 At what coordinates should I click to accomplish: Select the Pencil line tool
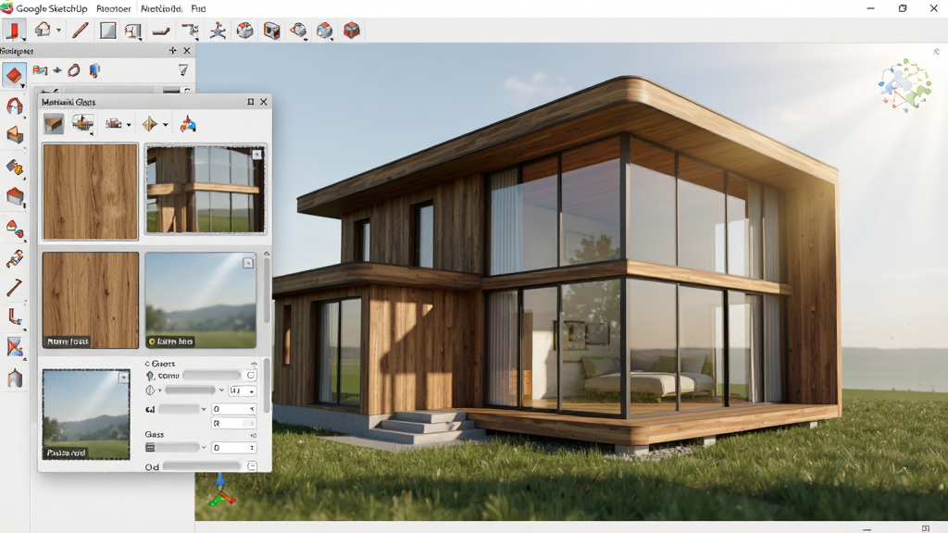81,31
